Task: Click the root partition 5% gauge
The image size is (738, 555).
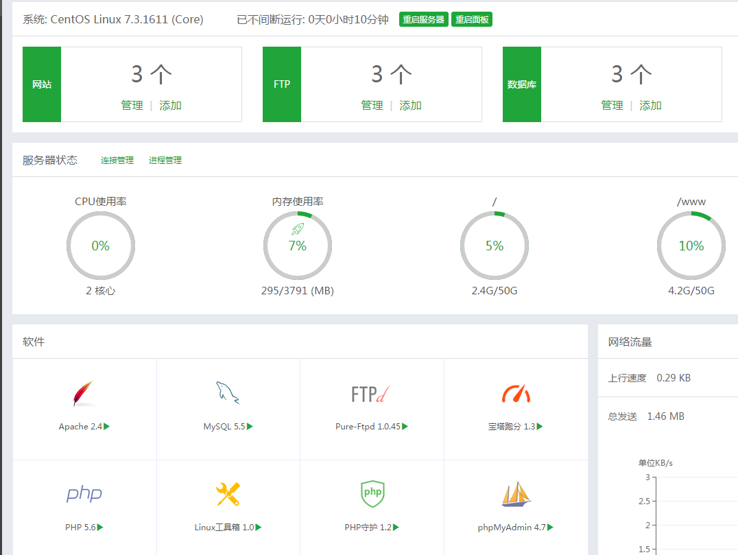Action: point(495,246)
